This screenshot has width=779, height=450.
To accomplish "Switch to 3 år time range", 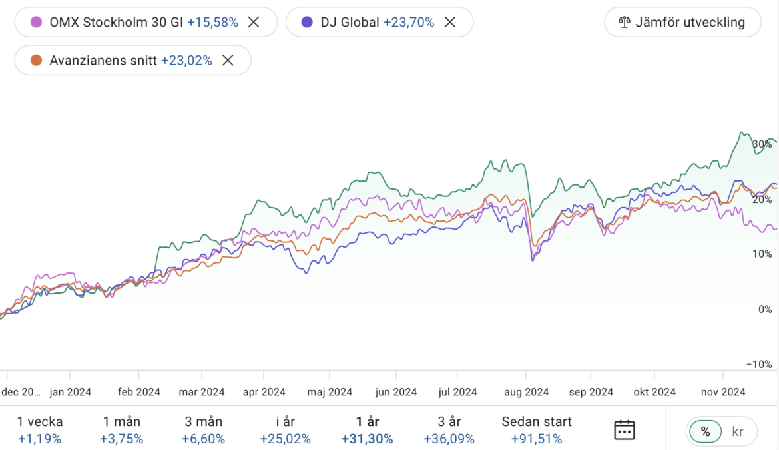I will click(449, 430).
